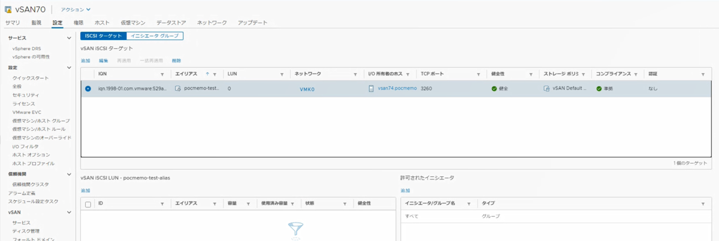This screenshot has width=719, height=241.
Task: Click the green 準拠 compliance icon
Action: (x=599, y=89)
